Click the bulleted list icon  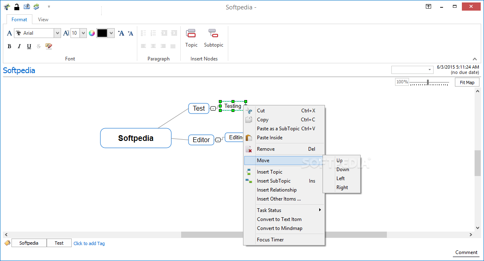point(143,33)
